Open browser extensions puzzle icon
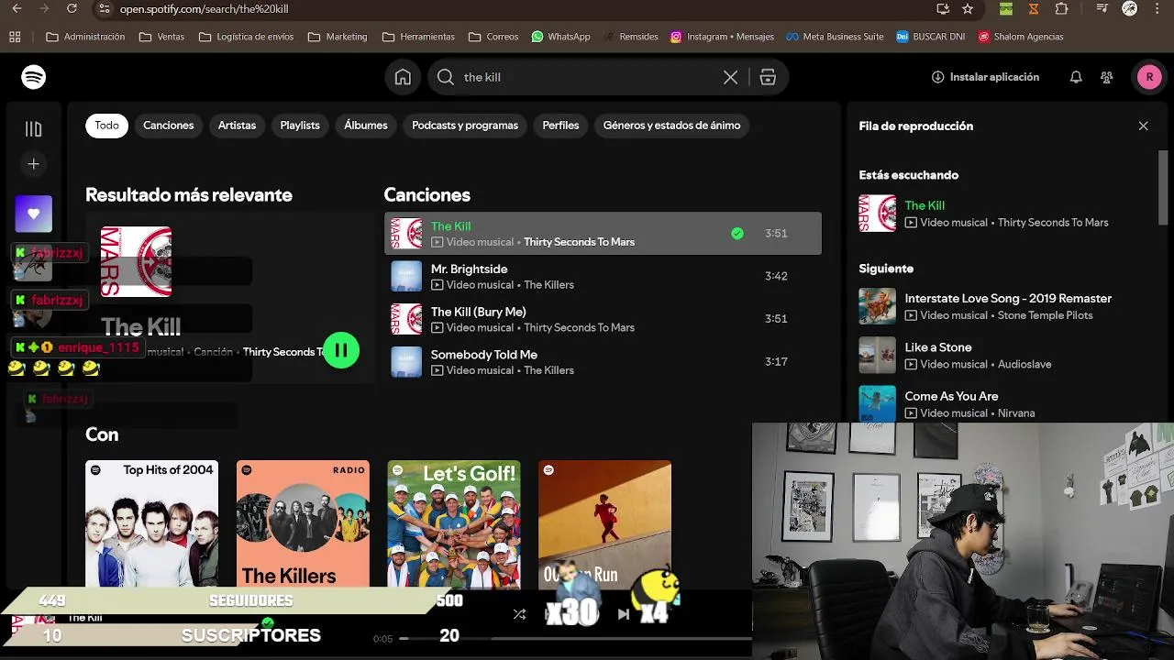 (1061, 8)
